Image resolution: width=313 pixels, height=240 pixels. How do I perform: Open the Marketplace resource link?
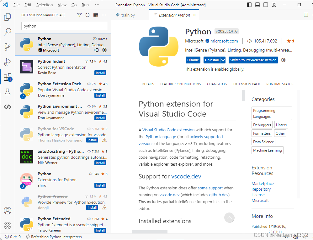(263, 183)
